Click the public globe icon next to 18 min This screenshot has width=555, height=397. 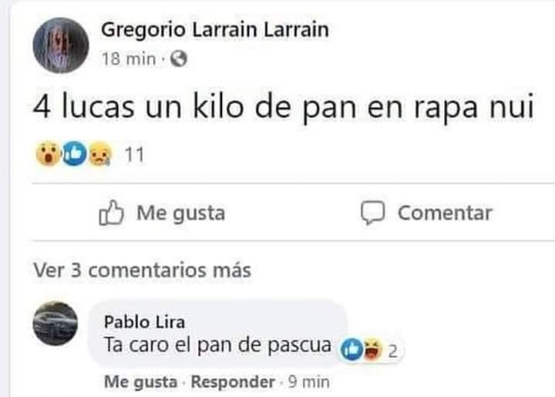tap(179, 59)
